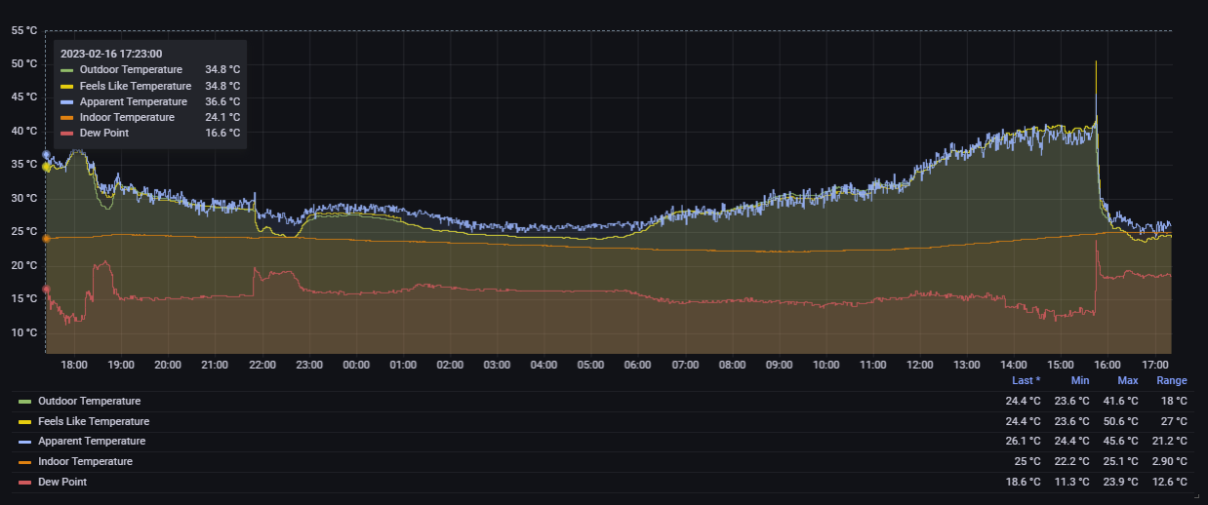Image resolution: width=1208 pixels, height=505 pixels.
Task: Click the 17:00 time axis label
Action: [1155, 365]
